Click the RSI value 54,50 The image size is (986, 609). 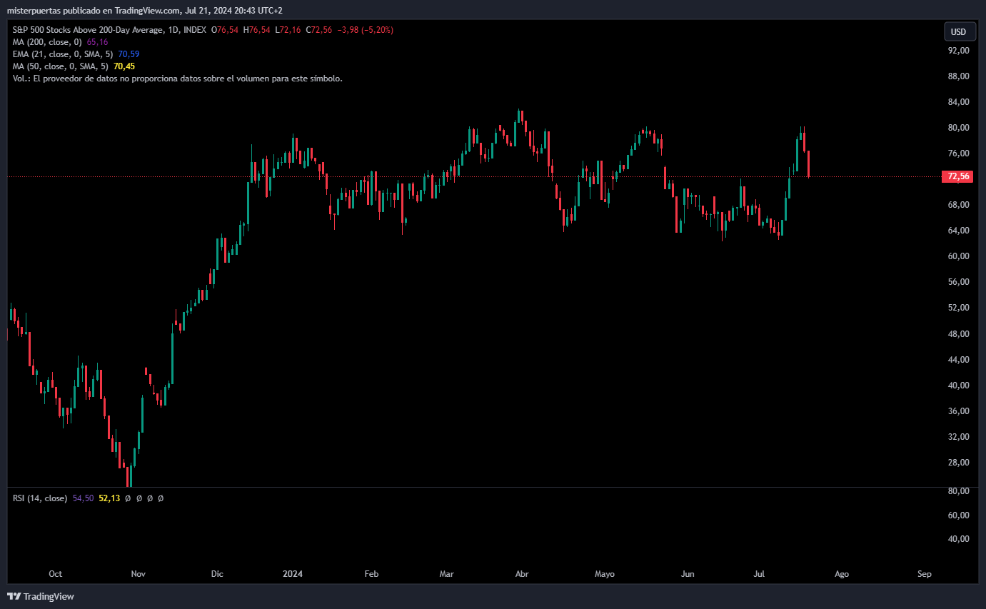[83, 498]
